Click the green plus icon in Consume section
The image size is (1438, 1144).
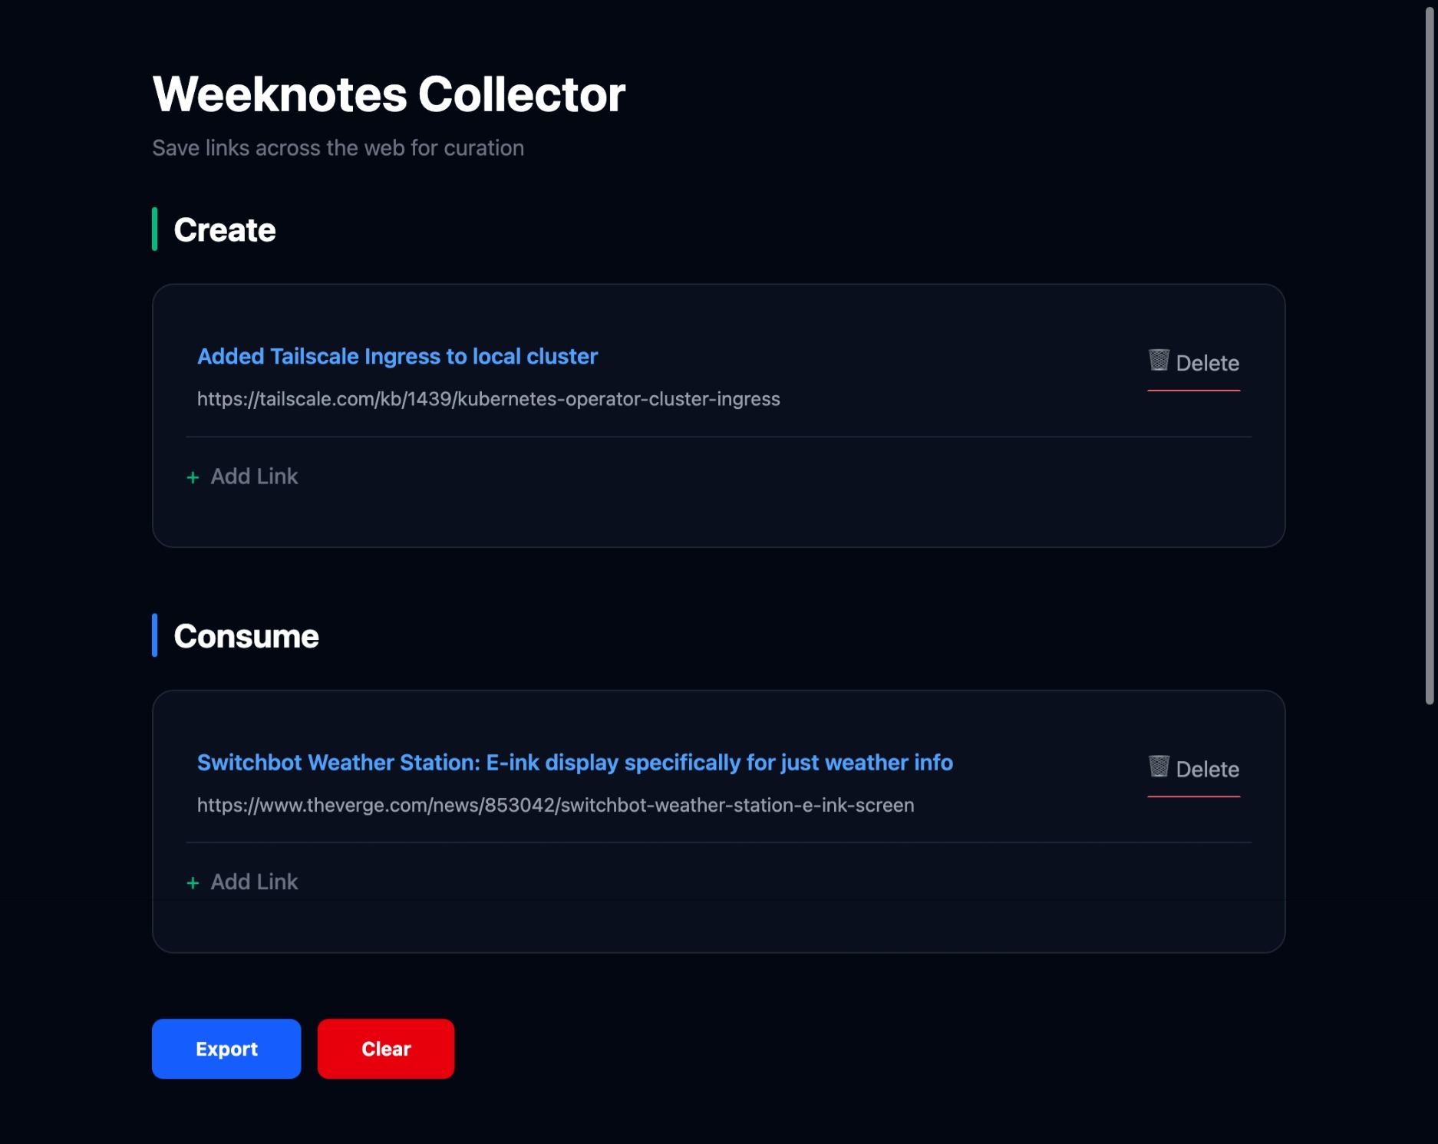[193, 883]
